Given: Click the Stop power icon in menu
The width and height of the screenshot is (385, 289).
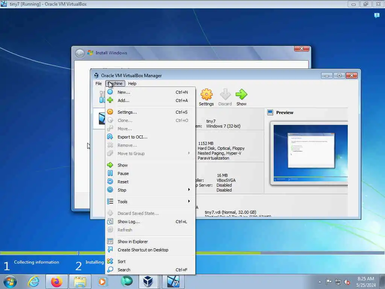Looking at the screenshot, I should (110, 190).
